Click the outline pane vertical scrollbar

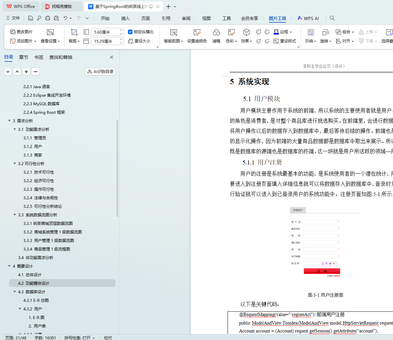click(117, 168)
